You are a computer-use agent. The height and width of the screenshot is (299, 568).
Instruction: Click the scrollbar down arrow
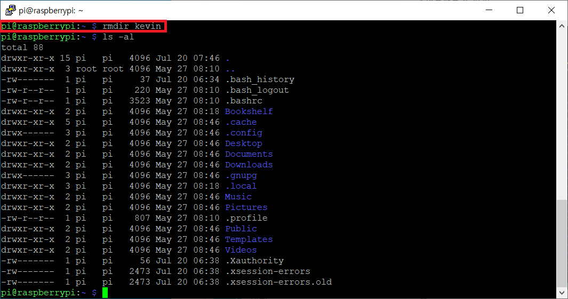pos(562,293)
